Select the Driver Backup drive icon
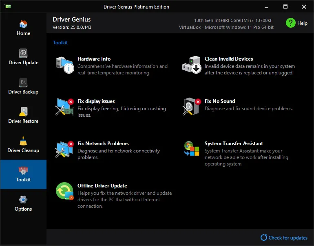314x246 pixels. coord(23,83)
